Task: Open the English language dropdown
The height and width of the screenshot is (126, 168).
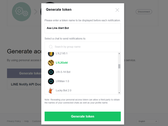Action: coord(148,121)
